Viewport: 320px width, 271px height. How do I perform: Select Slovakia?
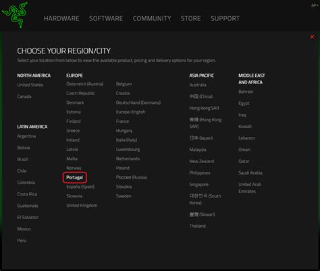pyautogui.click(x=124, y=187)
